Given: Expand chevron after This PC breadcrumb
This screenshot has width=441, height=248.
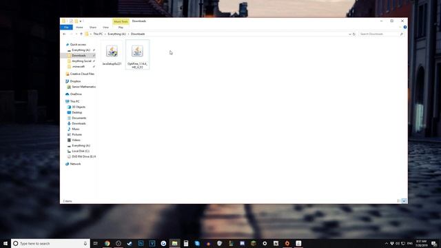Looking at the screenshot, I should tap(105, 34).
